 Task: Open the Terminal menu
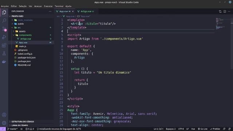[x=59, y=6]
